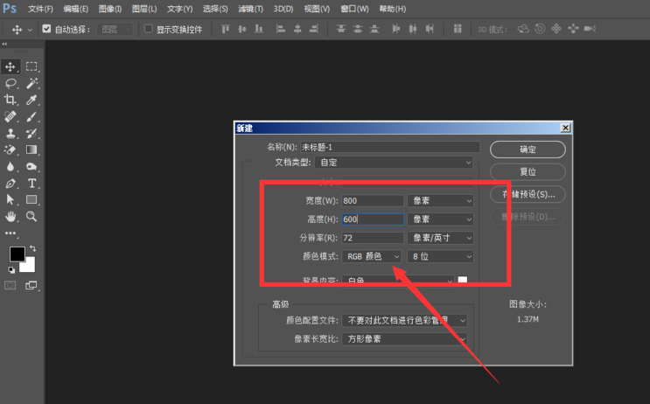
Task: Select the Eyedropper tool
Action: click(x=31, y=100)
